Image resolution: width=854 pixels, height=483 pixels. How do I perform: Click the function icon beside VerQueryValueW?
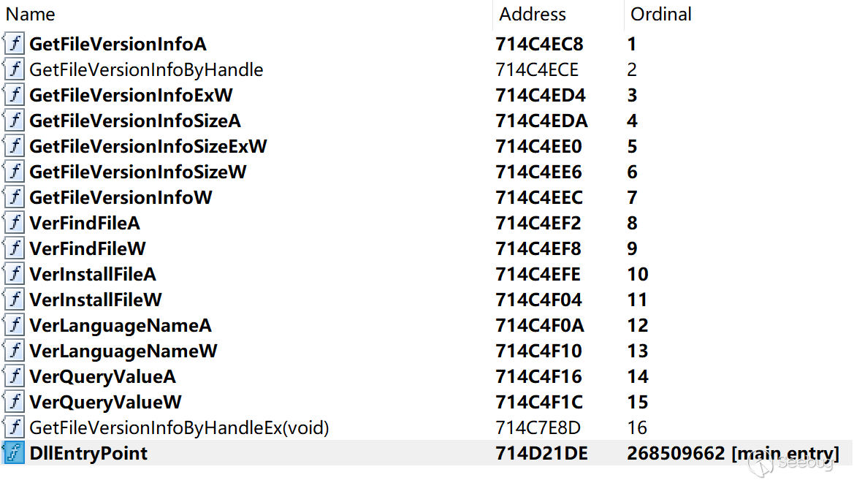[14, 402]
